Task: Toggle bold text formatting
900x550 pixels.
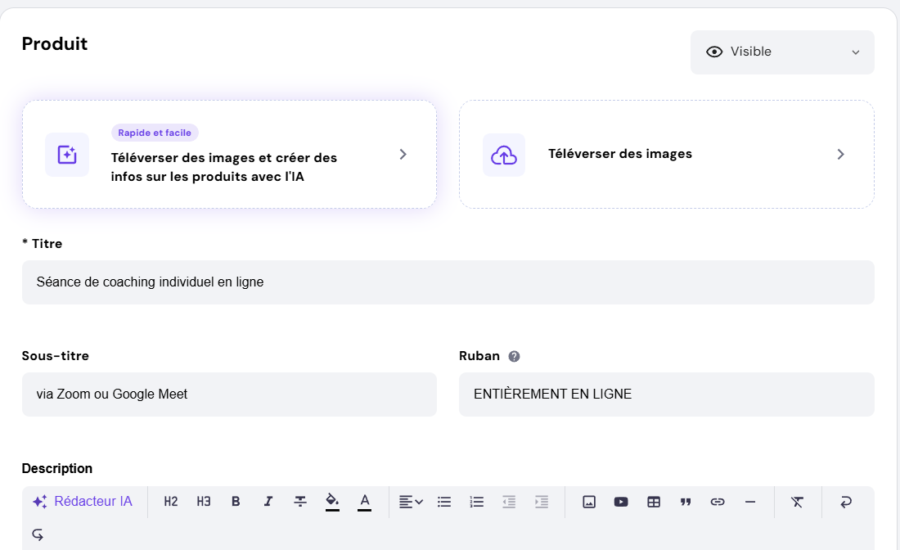Action: tap(236, 501)
